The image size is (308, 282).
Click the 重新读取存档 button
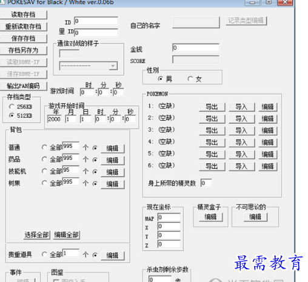point(23,27)
